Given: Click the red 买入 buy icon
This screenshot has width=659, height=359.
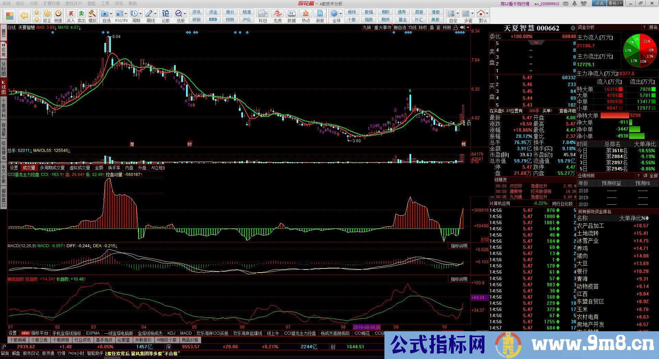Looking at the screenshot, I should [71, 13].
